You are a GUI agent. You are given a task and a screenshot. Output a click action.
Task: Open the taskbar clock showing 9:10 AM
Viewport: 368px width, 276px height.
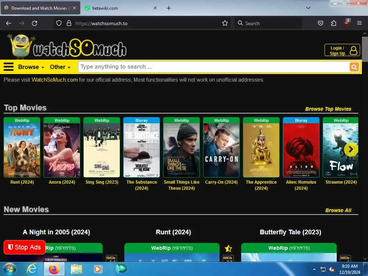click(x=350, y=269)
